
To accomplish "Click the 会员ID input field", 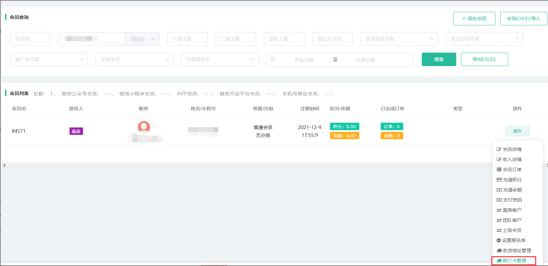I will point(30,39).
